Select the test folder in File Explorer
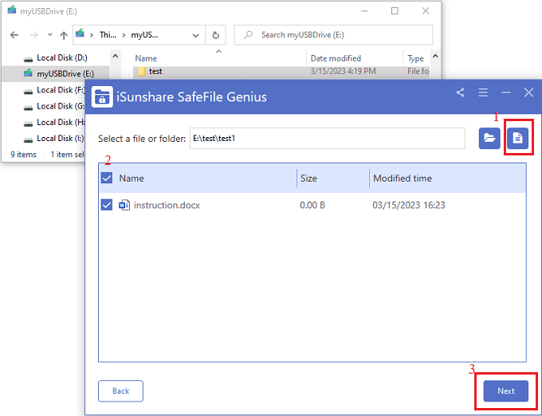Image resolution: width=542 pixels, height=416 pixels. tap(155, 72)
